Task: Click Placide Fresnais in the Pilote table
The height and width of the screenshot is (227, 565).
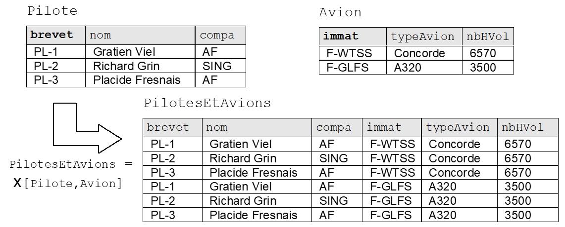Action: point(137,80)
